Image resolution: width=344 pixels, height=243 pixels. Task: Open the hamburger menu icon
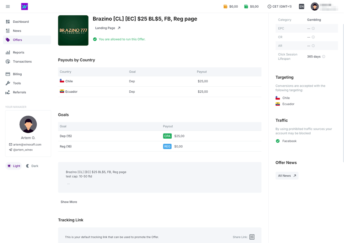click(8, 7)
